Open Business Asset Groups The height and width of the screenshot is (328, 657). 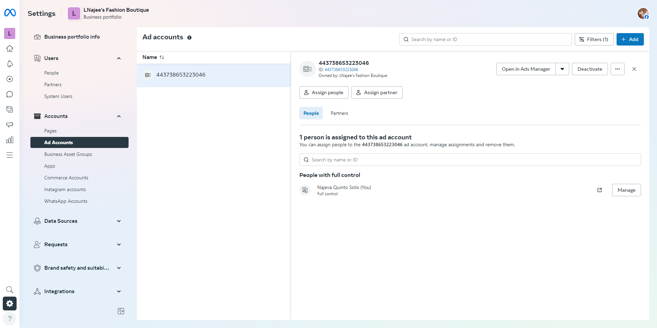68,154
